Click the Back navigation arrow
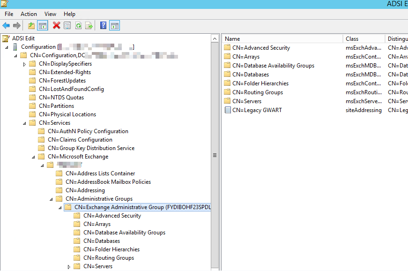 6,25
